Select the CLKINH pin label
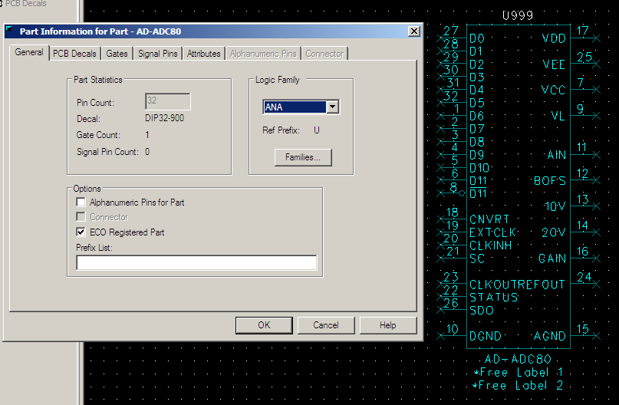Screen dimensions: 619x405 [x=491, y=245]
